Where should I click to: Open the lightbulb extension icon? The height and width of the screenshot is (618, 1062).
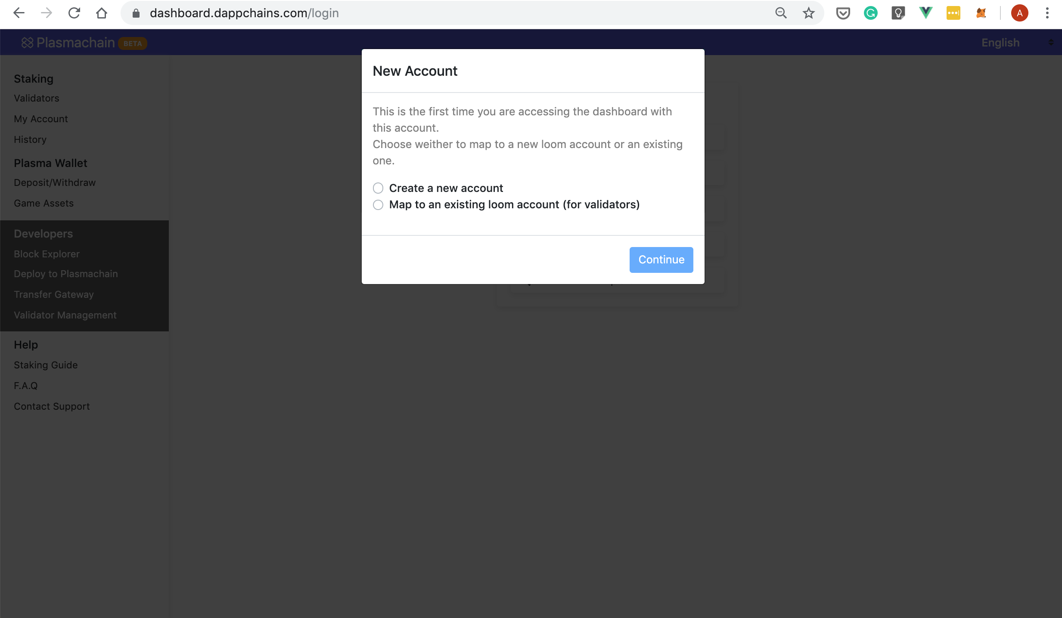pyautogui.click(x=898, y=13)
